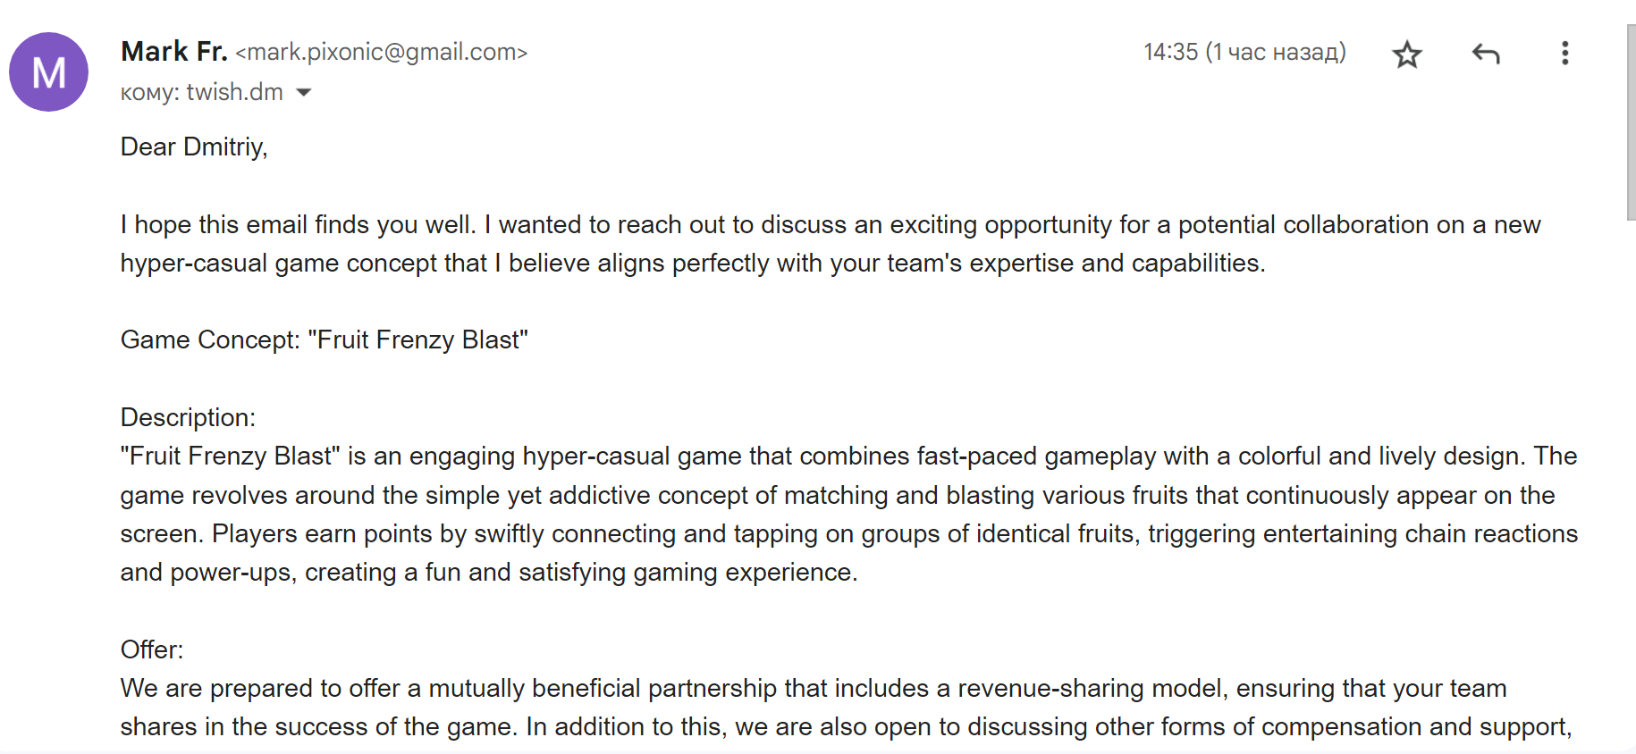Click the Reply arrow icon
Screen dimensions: 1636x754
pyautogui.click(x=1486, y=54)
